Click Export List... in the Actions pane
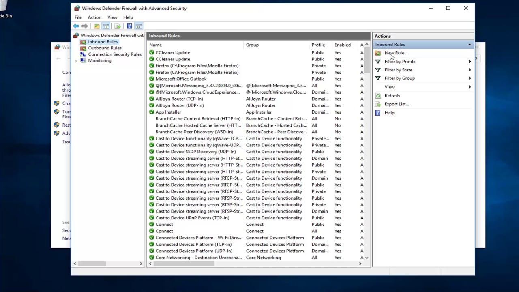Screen dimensions: 519x292 click(x=397, y=104)
